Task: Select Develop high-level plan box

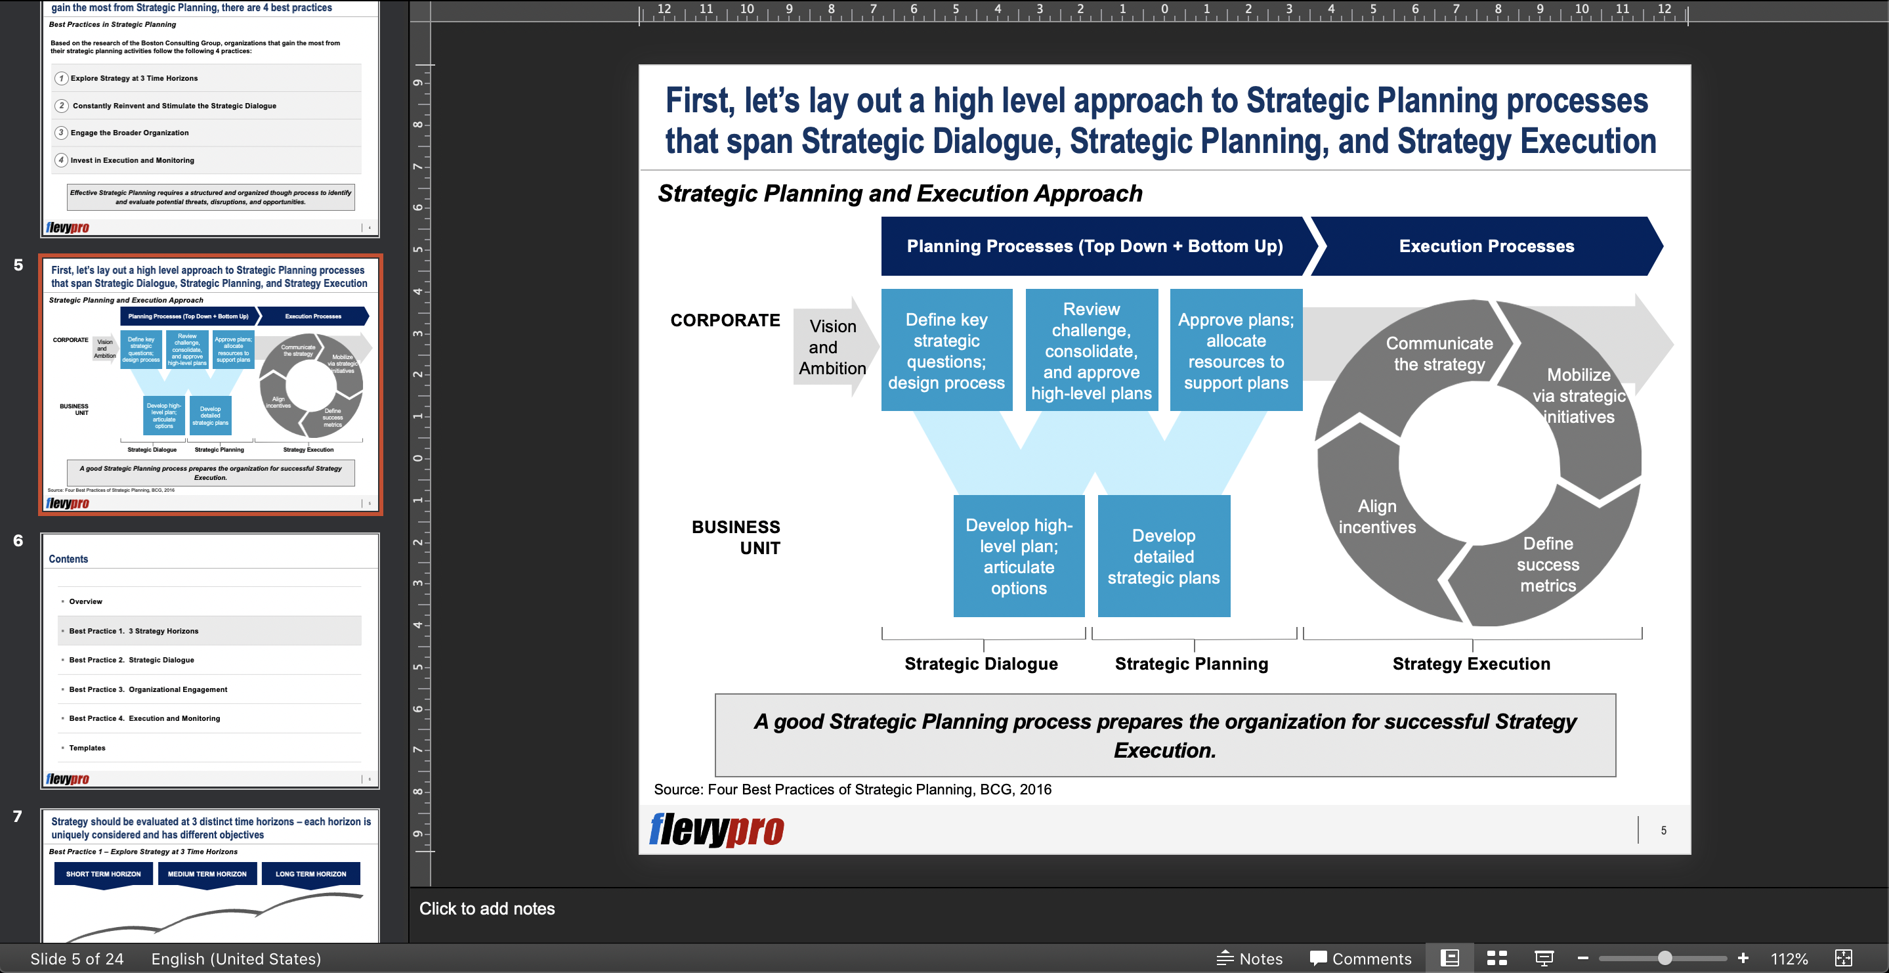Action: click(x=1019, y=556)
